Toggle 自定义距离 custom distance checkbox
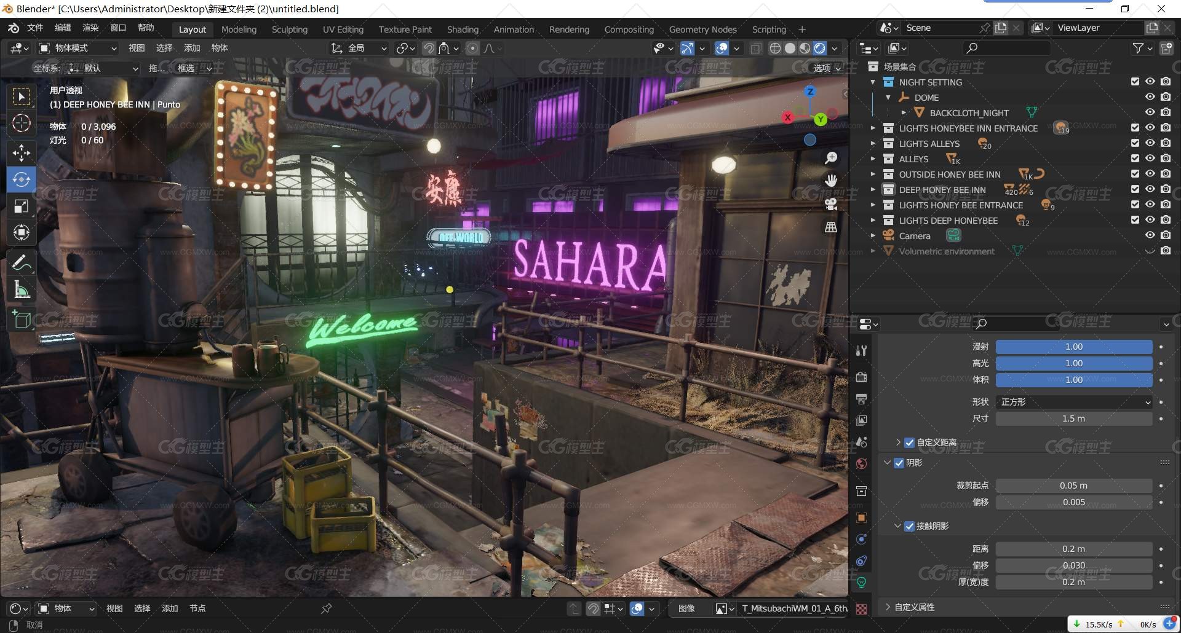 (910, 442)
